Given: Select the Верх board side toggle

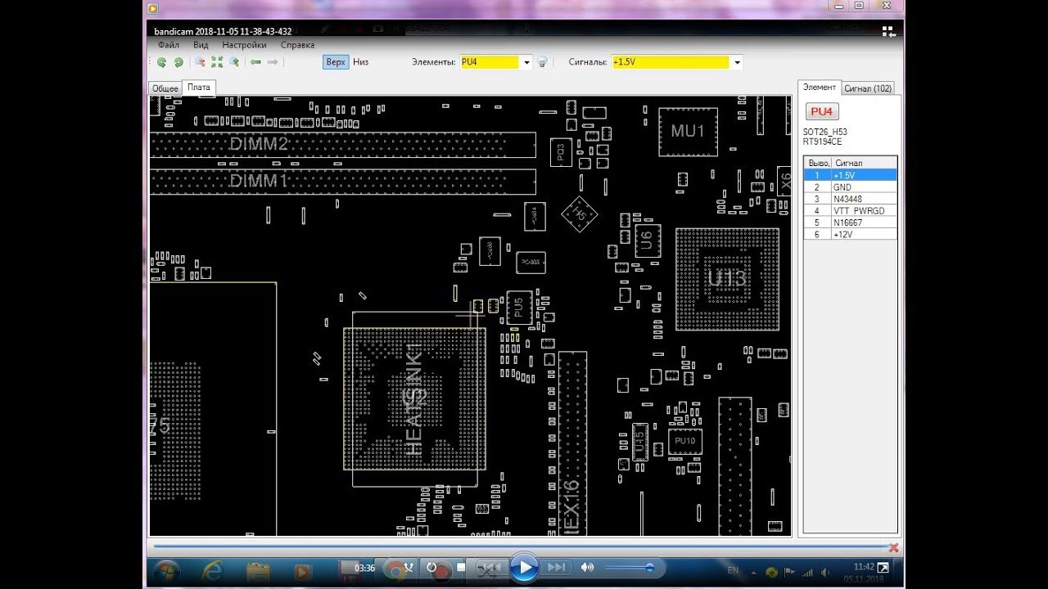Looking at the screenshot, I should point(336,62).
